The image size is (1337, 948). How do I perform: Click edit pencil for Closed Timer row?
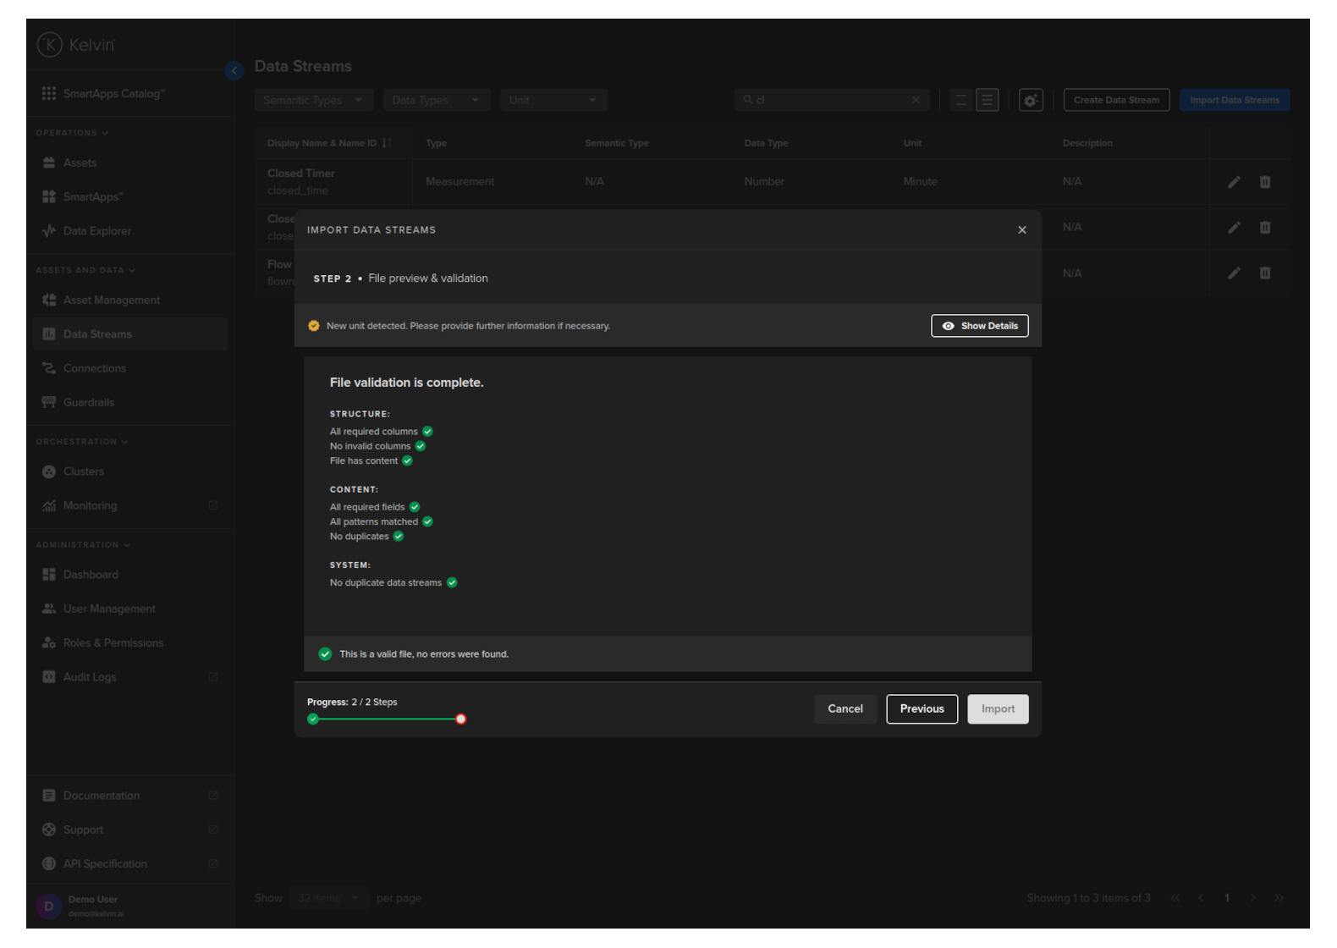(x=1234, y=182)
